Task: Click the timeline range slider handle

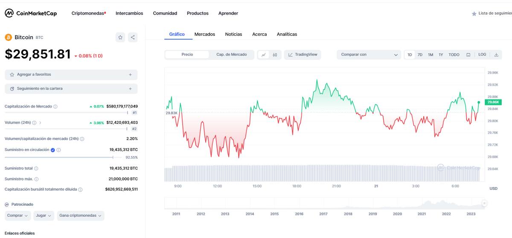Action: (484, 203)
